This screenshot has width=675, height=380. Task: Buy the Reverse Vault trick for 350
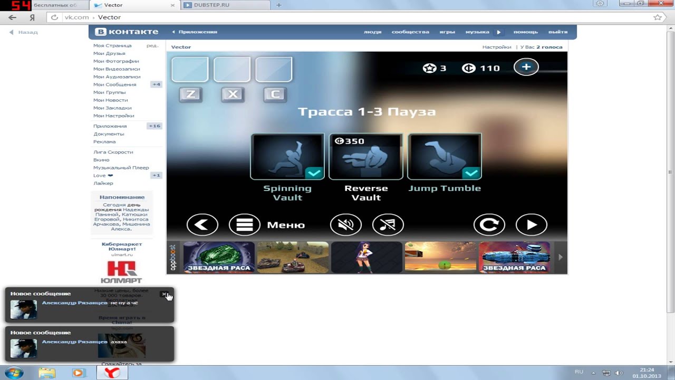point(366,157)
